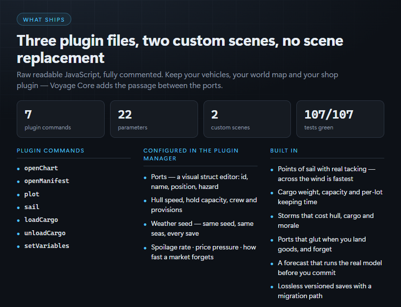Click the loadCargo command entry
The image size is (401, 307).
(41, 220)
